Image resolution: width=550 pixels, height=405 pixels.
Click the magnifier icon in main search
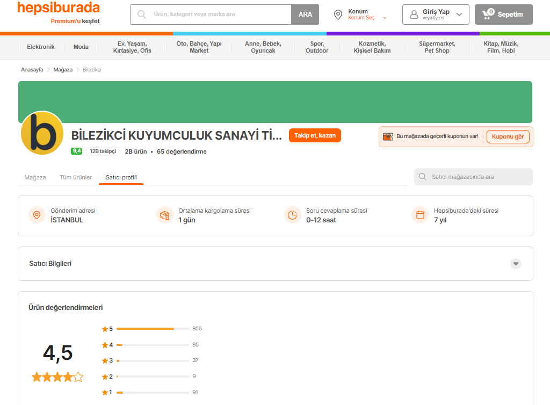point(142,15)
